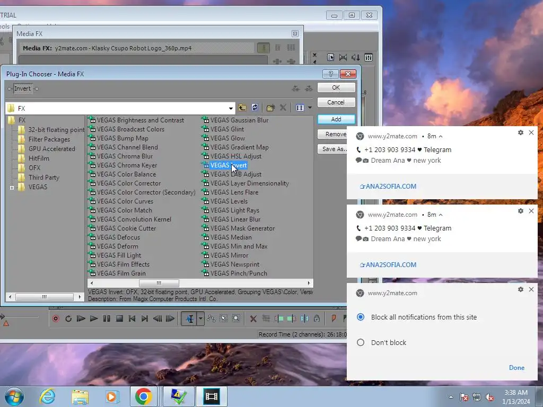Viewport: 543px width, 407px height.
Task: Select the GPU Accelerated folder
Action: 51,149
